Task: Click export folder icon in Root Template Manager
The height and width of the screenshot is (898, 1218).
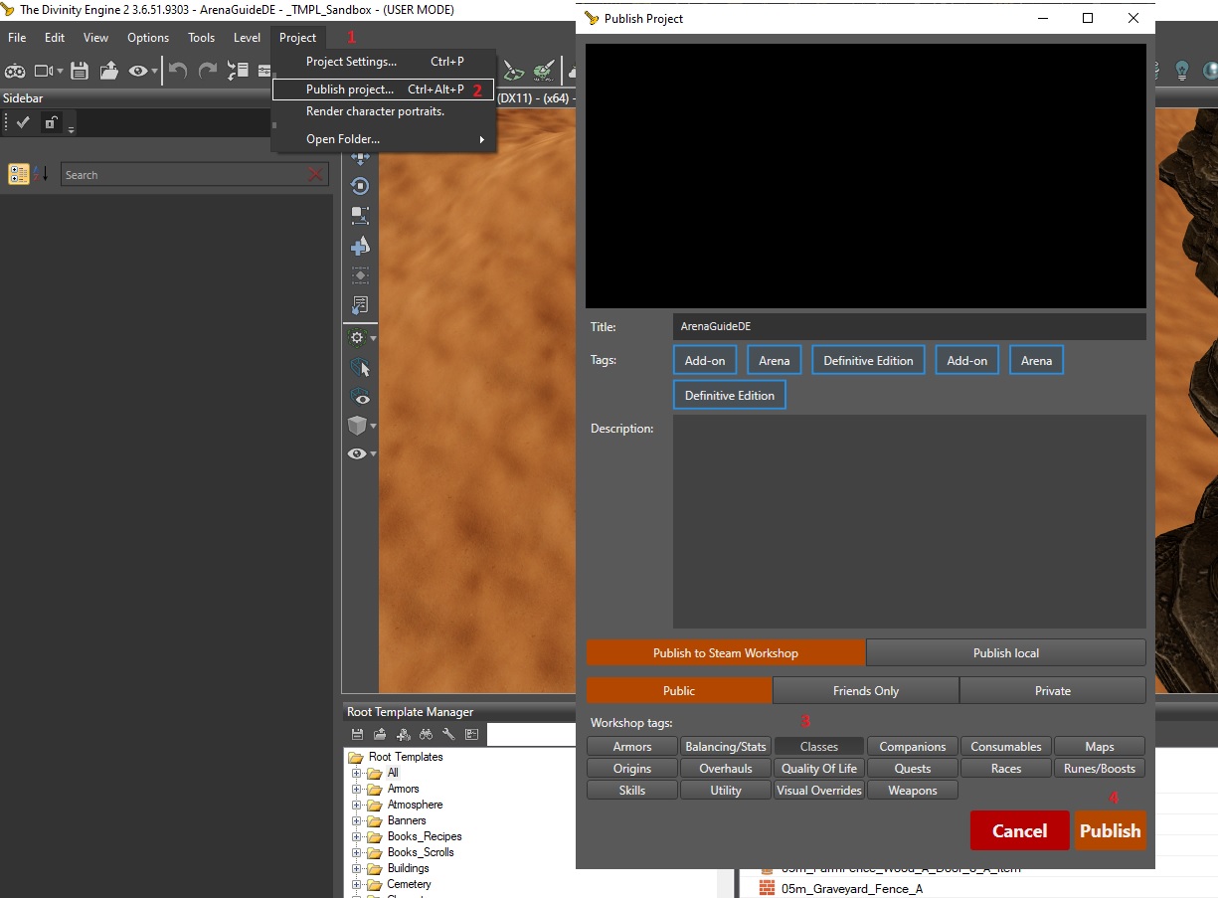Action: (380, 735)
